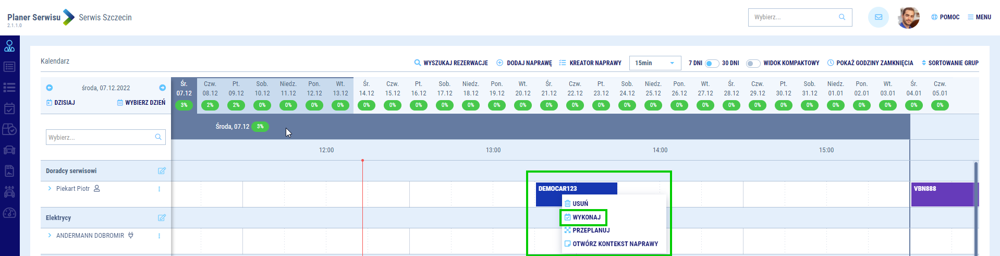Choose Przeplanuj in the context menu
Screen dimensions: 1000x256
(591, 230)
